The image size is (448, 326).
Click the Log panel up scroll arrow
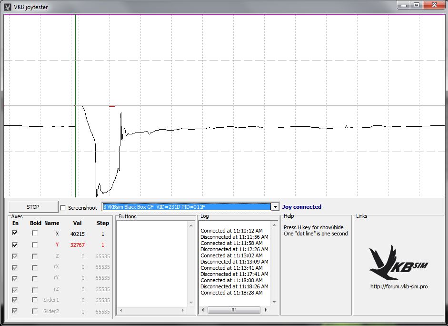pyautogui.click(x=274, y=225)
